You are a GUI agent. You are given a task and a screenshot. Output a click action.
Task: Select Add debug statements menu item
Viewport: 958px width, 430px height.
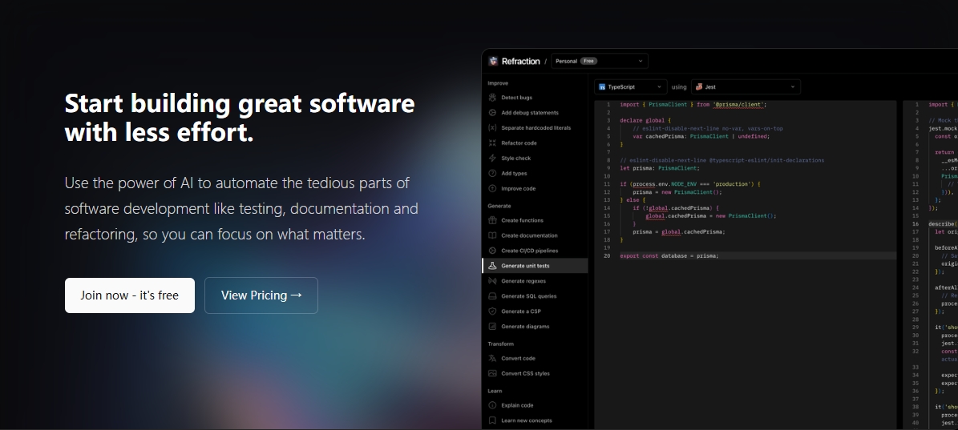click(x=536, y=113)
